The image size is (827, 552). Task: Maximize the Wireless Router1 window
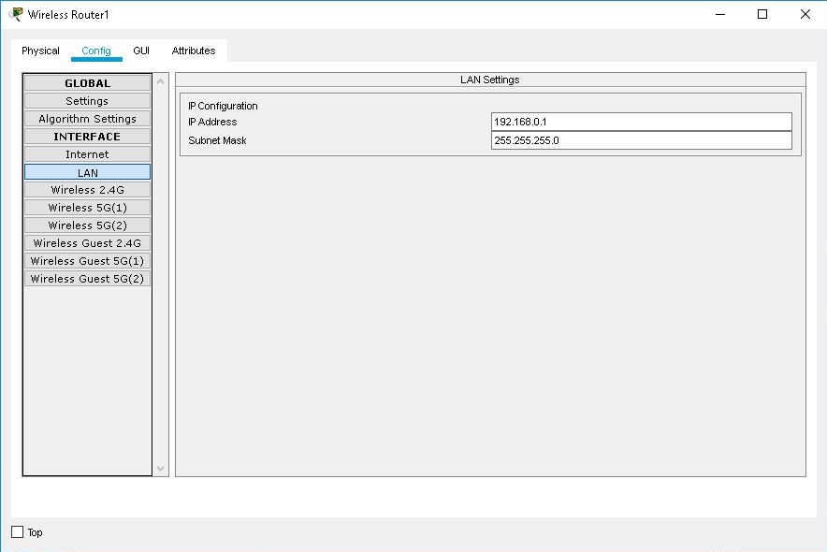pyautogui.click(x=762, y=14)
